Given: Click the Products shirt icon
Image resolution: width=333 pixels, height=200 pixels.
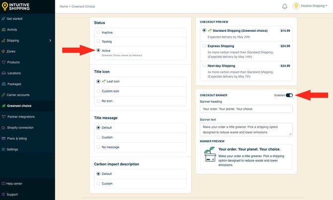Looking at the screenshot, I should tap(3, 62).
